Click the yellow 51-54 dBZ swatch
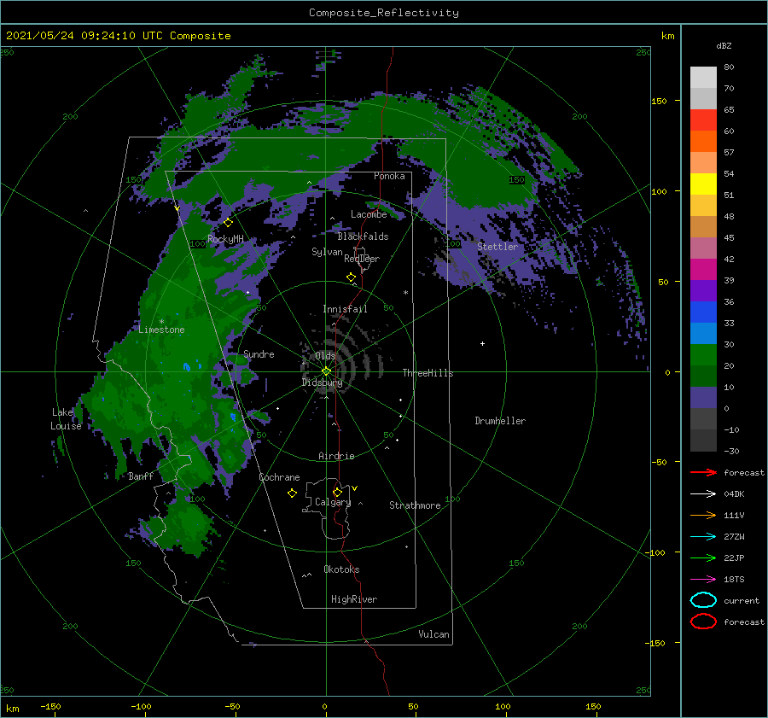 [703, 184]
